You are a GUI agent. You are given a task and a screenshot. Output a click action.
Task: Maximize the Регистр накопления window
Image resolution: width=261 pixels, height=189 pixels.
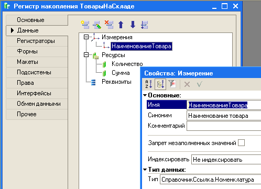click(224, 6)
